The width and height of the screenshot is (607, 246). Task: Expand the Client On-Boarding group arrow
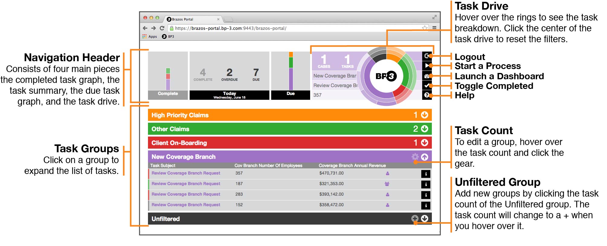pyautogui.click(x=425, y=143)
